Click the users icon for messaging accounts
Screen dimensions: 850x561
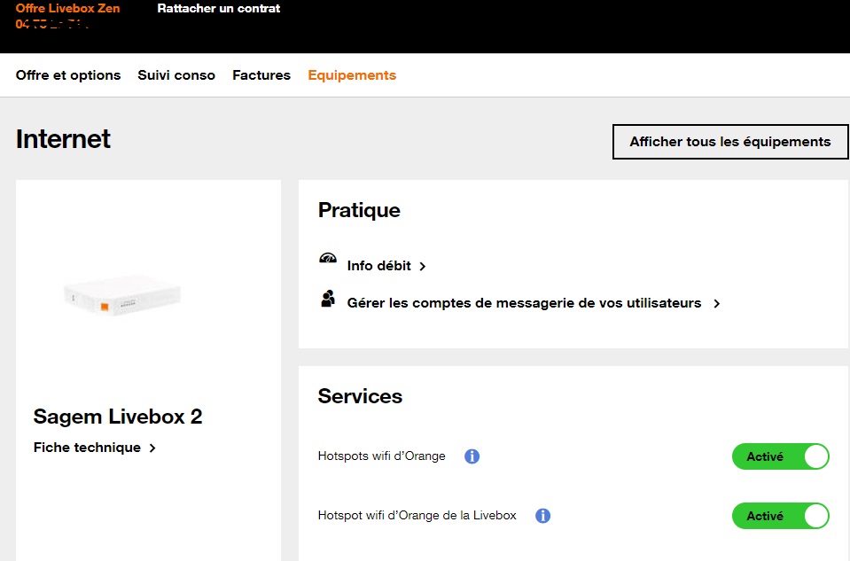tap(328, 299)
